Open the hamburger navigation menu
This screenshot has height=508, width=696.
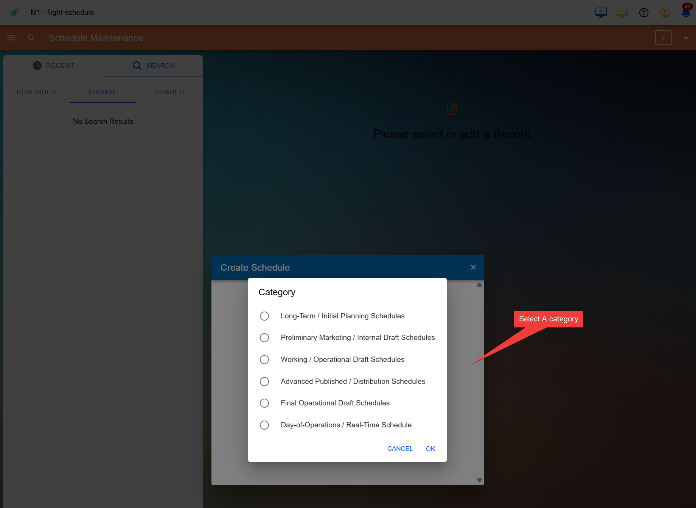pyautogui.click(x=11, y=37)
